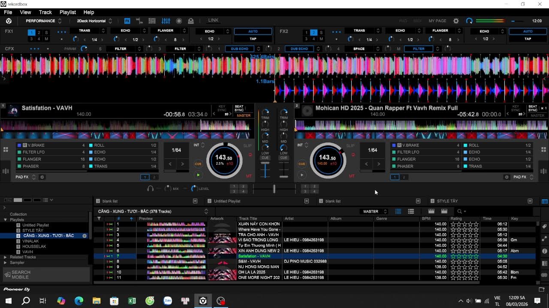
Task: Click the LINK button in toolbar
Action: pyautogui.click(x=213, y=21)
